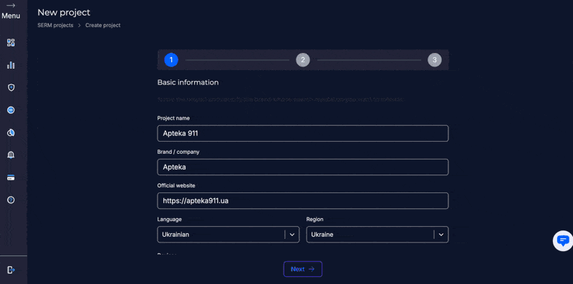Open the pie chart sidebar icon
This screenshot has width=573, height=284.
coord(11,132)
